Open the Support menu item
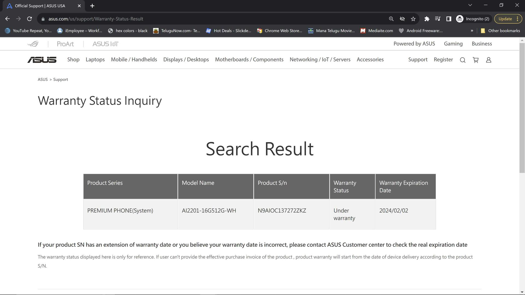The width and height of the screenshot is (525, 295). pos(418,60)
